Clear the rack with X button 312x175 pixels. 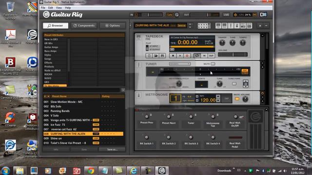(260, 26)
